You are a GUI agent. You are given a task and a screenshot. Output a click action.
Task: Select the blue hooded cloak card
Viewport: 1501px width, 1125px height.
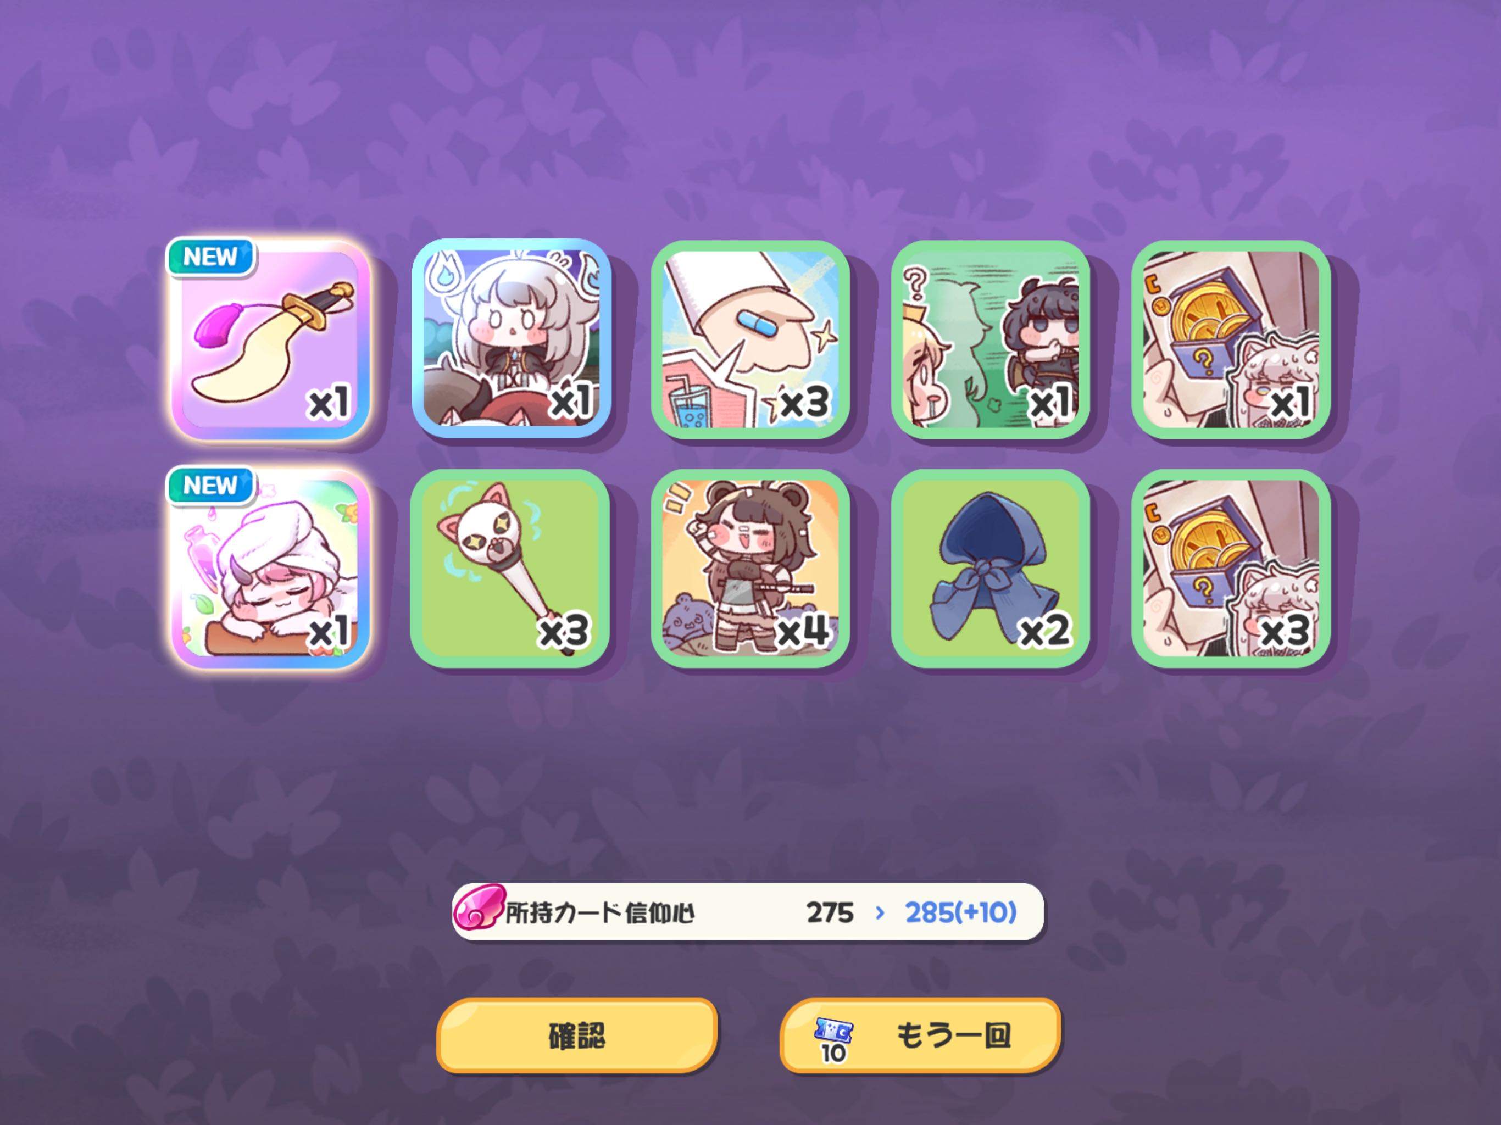991,569
